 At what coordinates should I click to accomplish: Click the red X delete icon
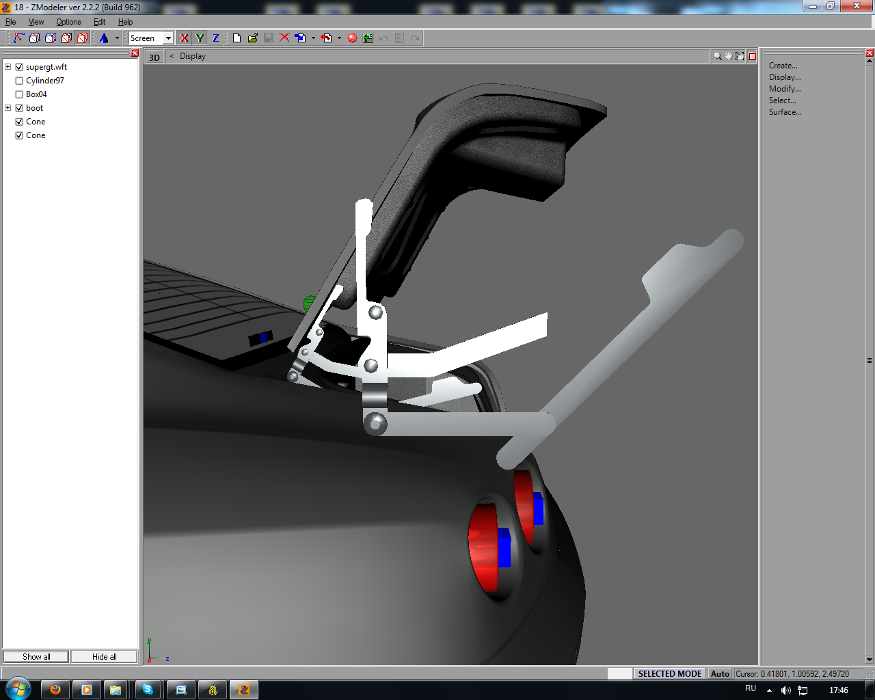284,38
